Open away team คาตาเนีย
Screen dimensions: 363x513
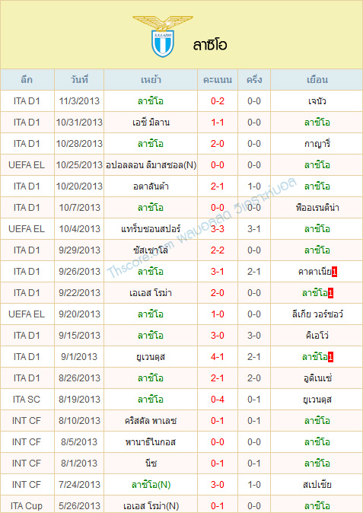(314, 272)
